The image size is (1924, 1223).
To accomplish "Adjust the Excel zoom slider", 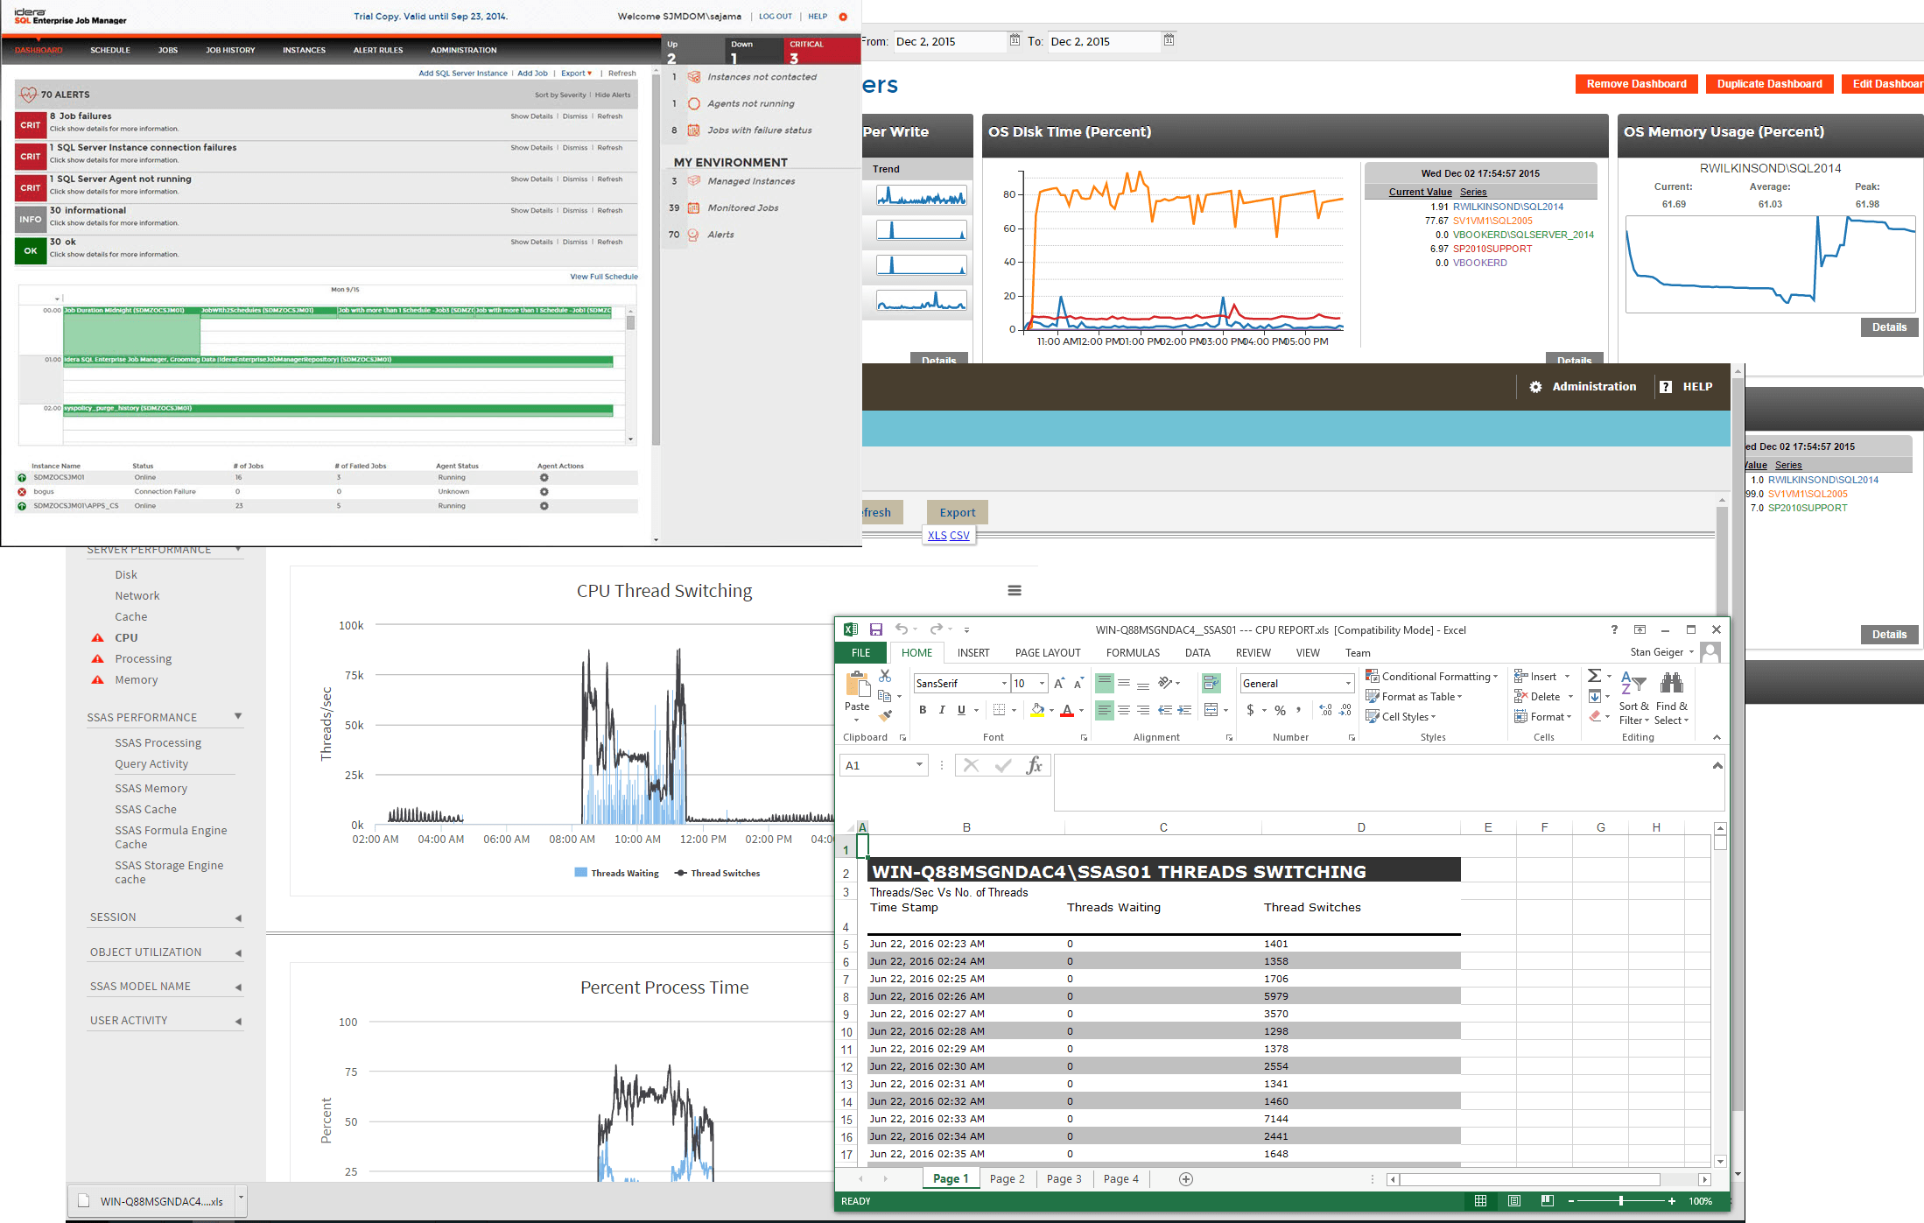I will coord(1620,1201).
